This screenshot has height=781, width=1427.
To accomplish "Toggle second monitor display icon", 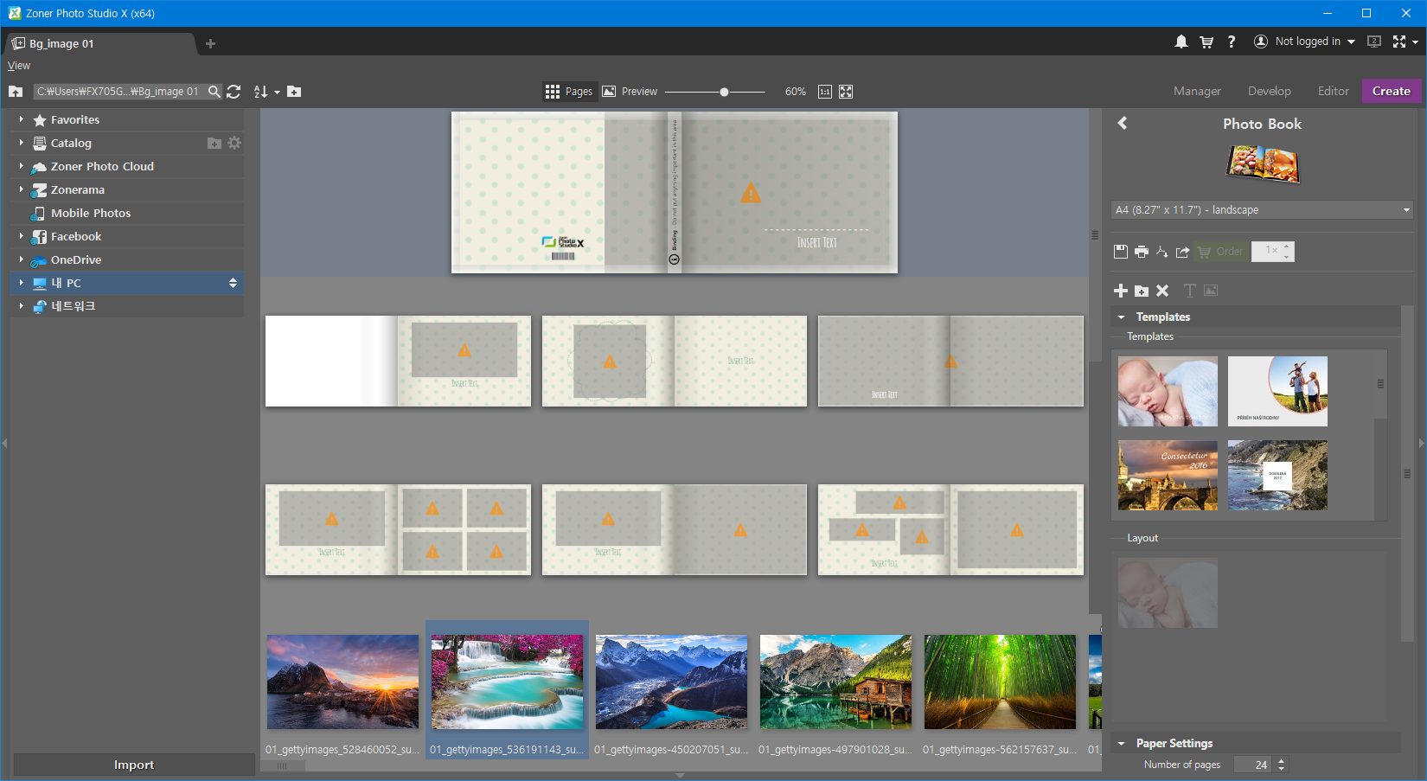I will 1373,42.
